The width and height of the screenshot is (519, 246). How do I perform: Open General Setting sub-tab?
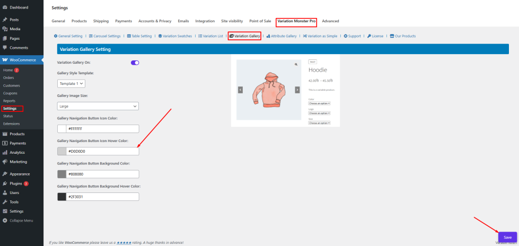point(68,36)
